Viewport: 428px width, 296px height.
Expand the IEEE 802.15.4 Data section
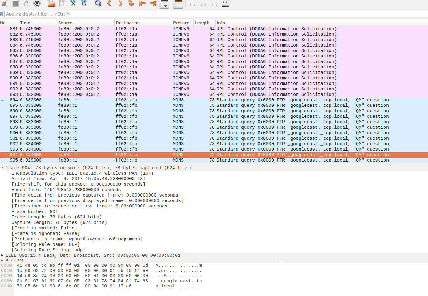pos(2,255)
